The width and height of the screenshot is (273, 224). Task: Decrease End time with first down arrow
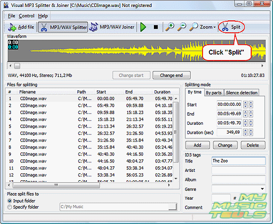(246, 116)
